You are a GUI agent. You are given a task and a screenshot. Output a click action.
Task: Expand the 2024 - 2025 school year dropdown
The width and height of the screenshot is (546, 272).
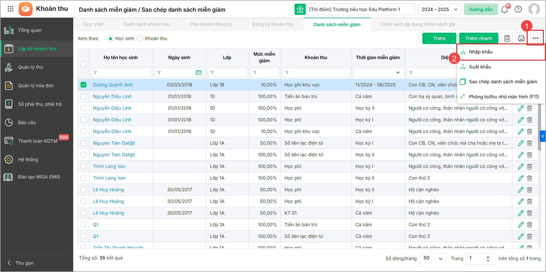(x=439, y=9)
